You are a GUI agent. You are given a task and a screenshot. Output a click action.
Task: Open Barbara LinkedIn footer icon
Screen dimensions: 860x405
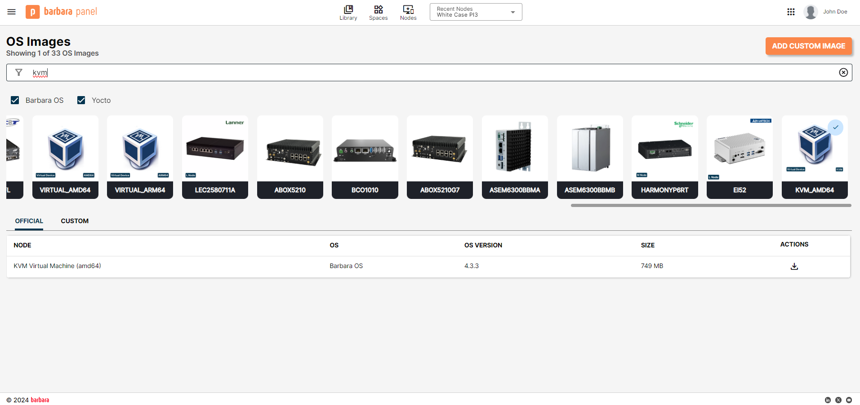point(828,400)
